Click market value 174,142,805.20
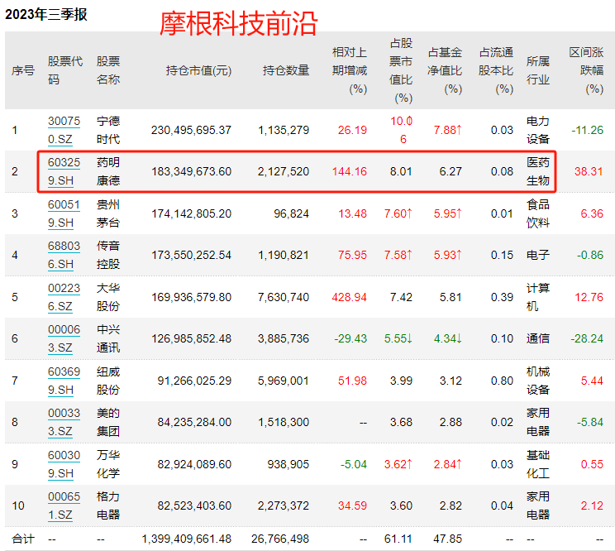Image resolution: width=615 pixels, height=551 pixels. coord(192,213)
